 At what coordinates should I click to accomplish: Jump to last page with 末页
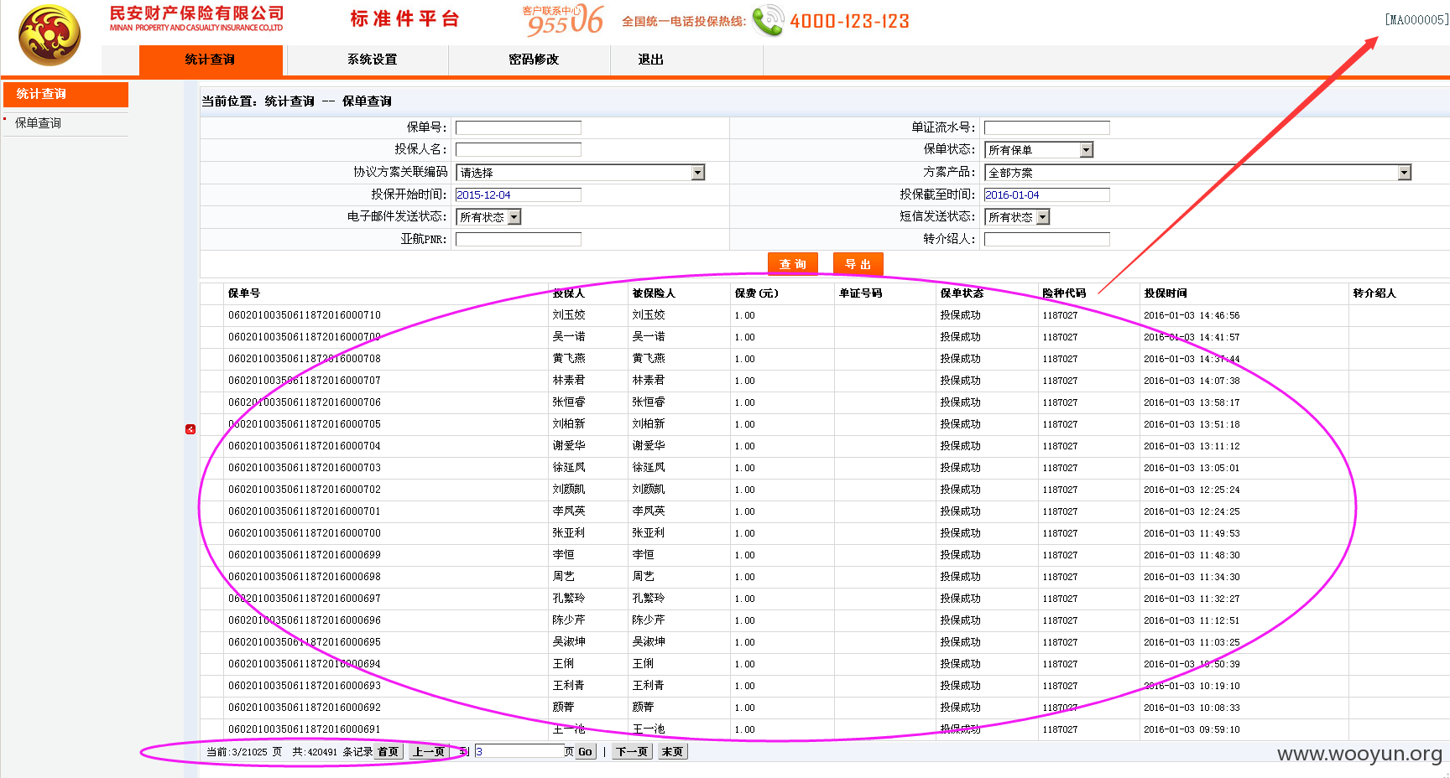point(673,751)
